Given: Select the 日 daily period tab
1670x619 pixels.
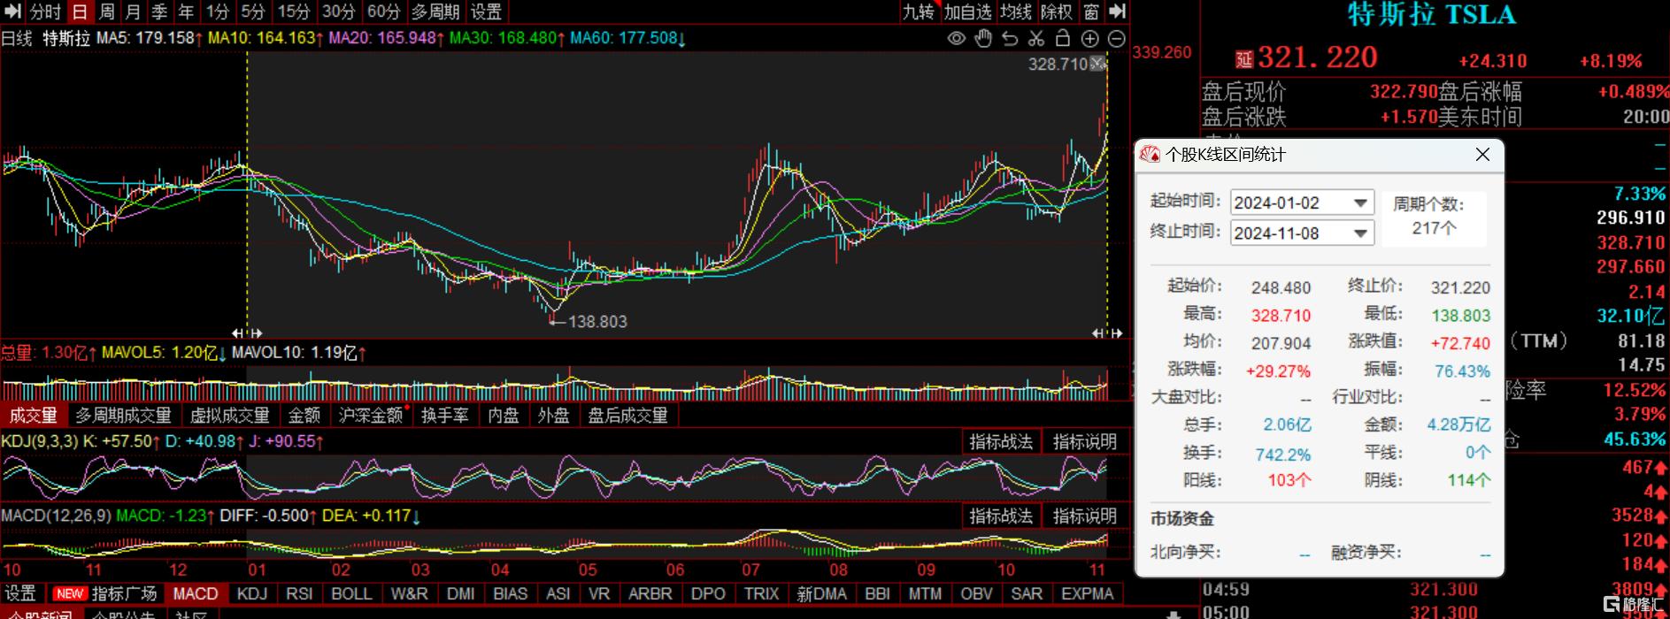Looking at the screenshot, I should (x=80, y=11).
